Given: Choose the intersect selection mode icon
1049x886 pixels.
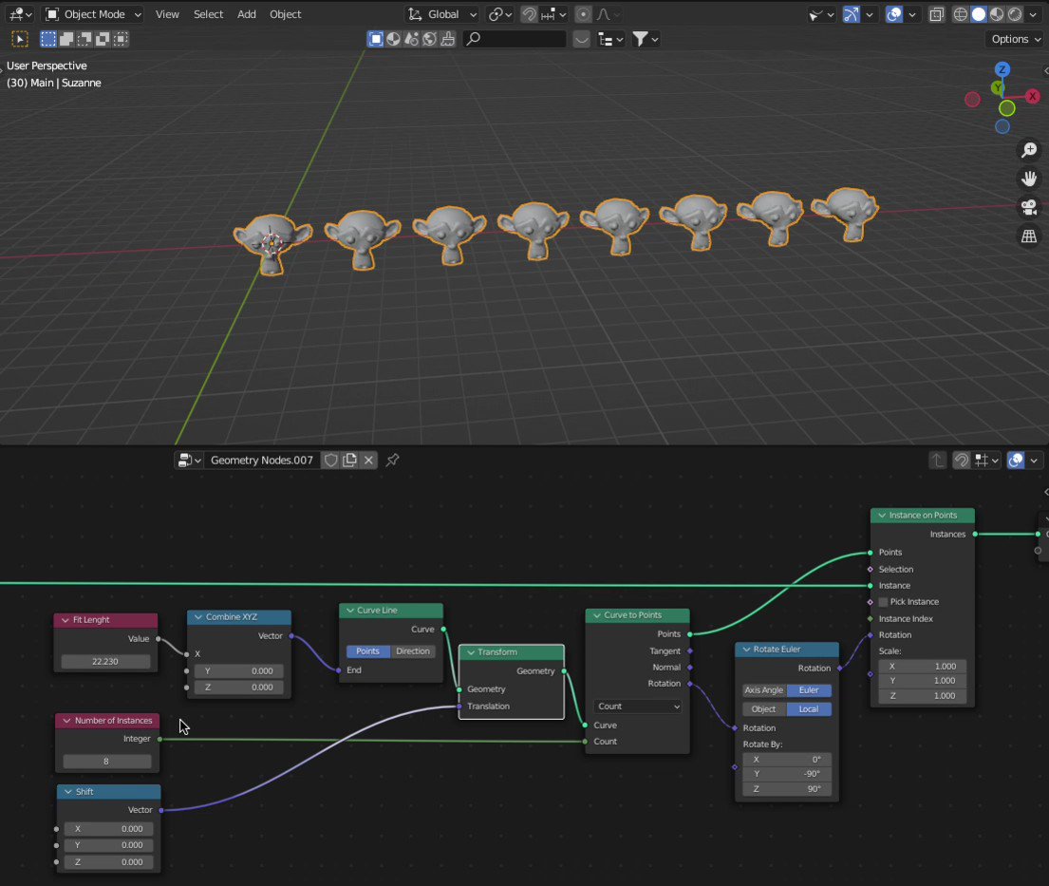Looking at the screenshot, I should [x=121, y=39].
